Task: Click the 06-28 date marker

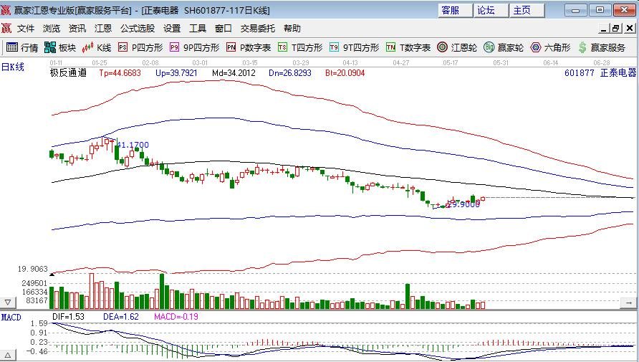Action: click(x=602, y=63)
